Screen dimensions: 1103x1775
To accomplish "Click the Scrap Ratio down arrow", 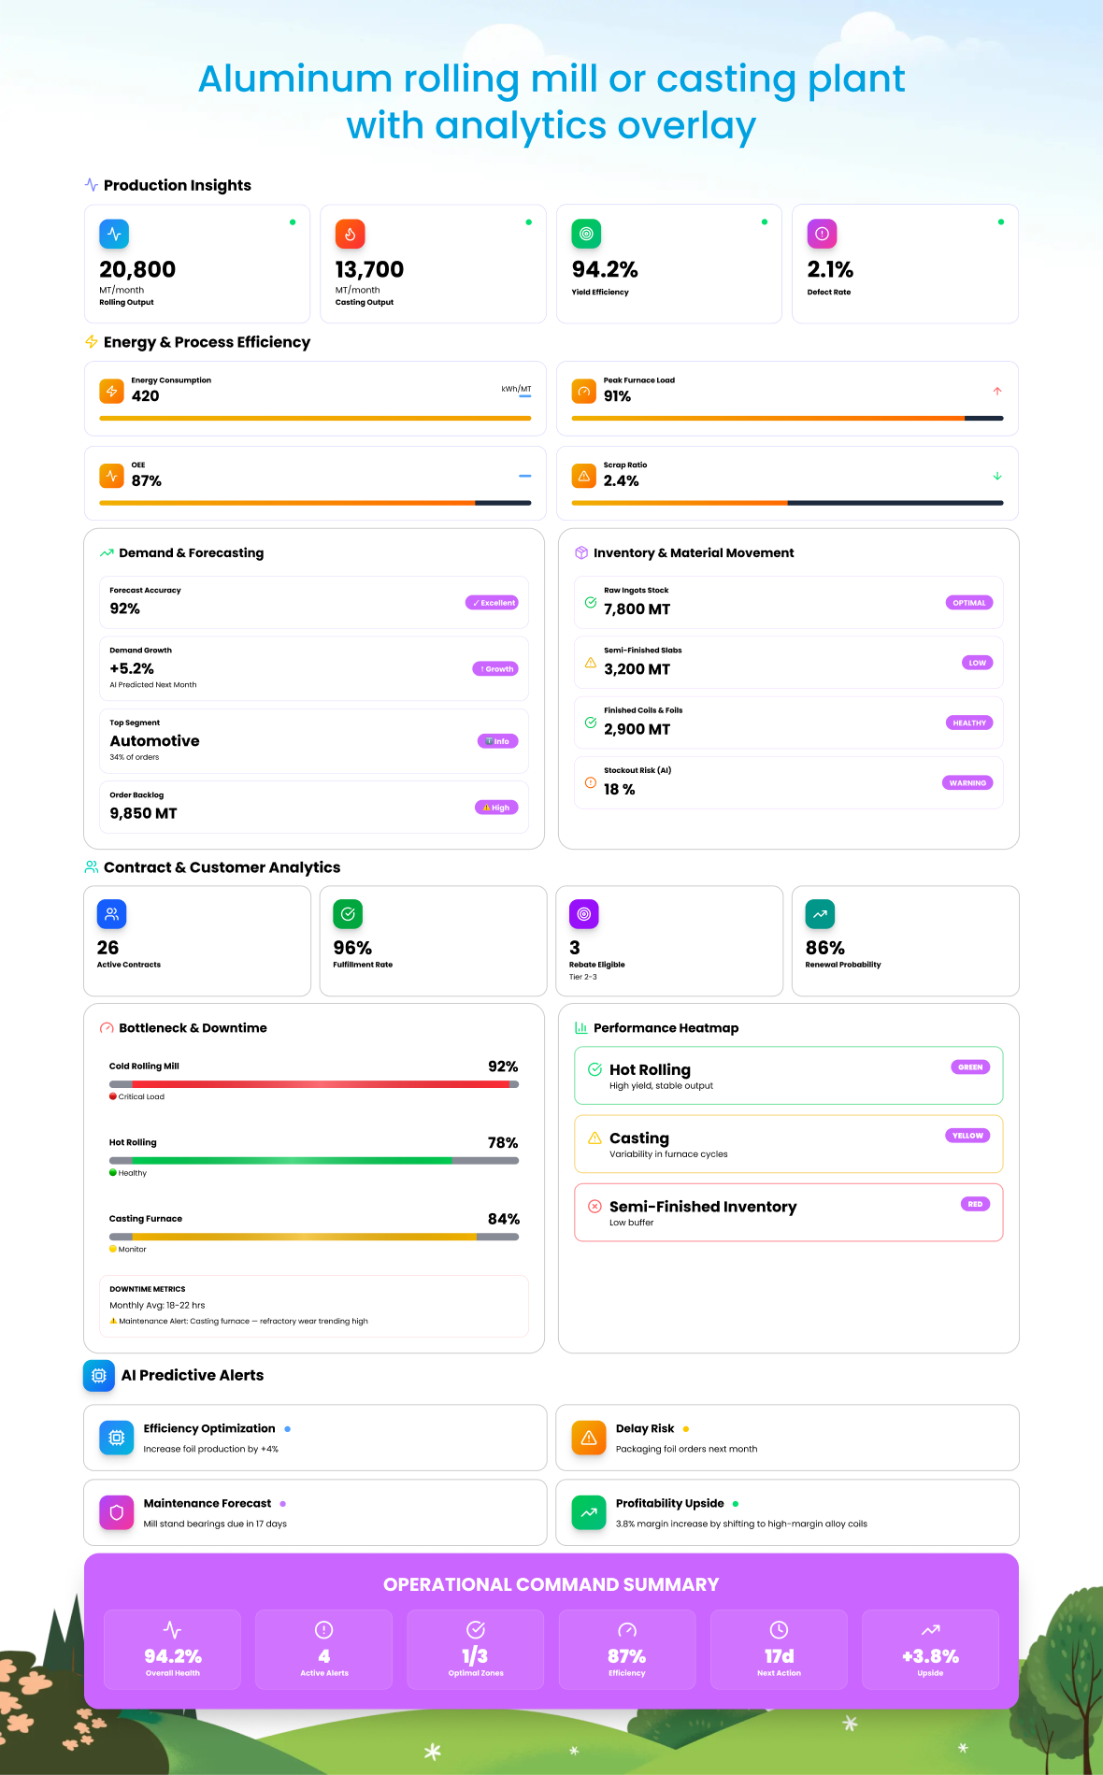I will point(997,476).
